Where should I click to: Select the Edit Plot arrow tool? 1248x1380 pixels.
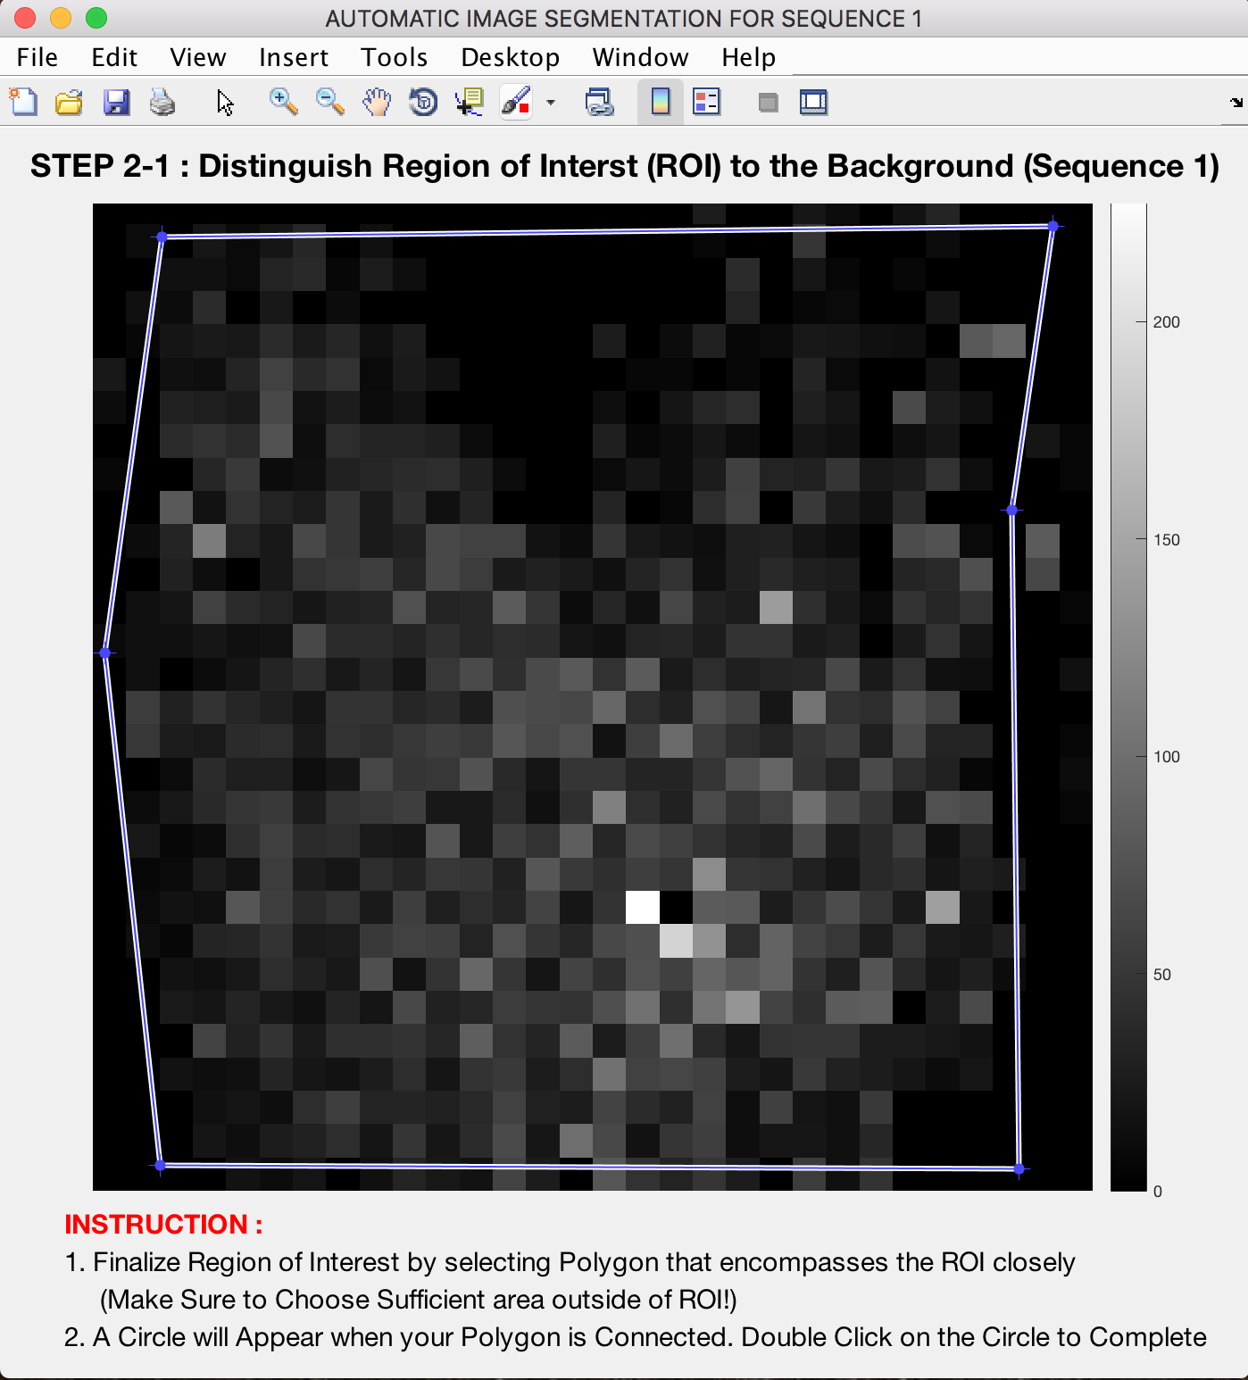coord(225,103)
